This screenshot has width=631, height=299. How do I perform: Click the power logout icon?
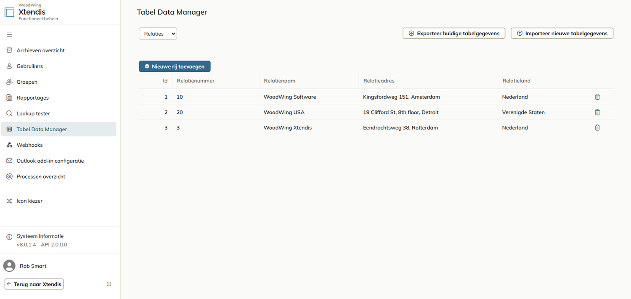(x=109, y=284)
